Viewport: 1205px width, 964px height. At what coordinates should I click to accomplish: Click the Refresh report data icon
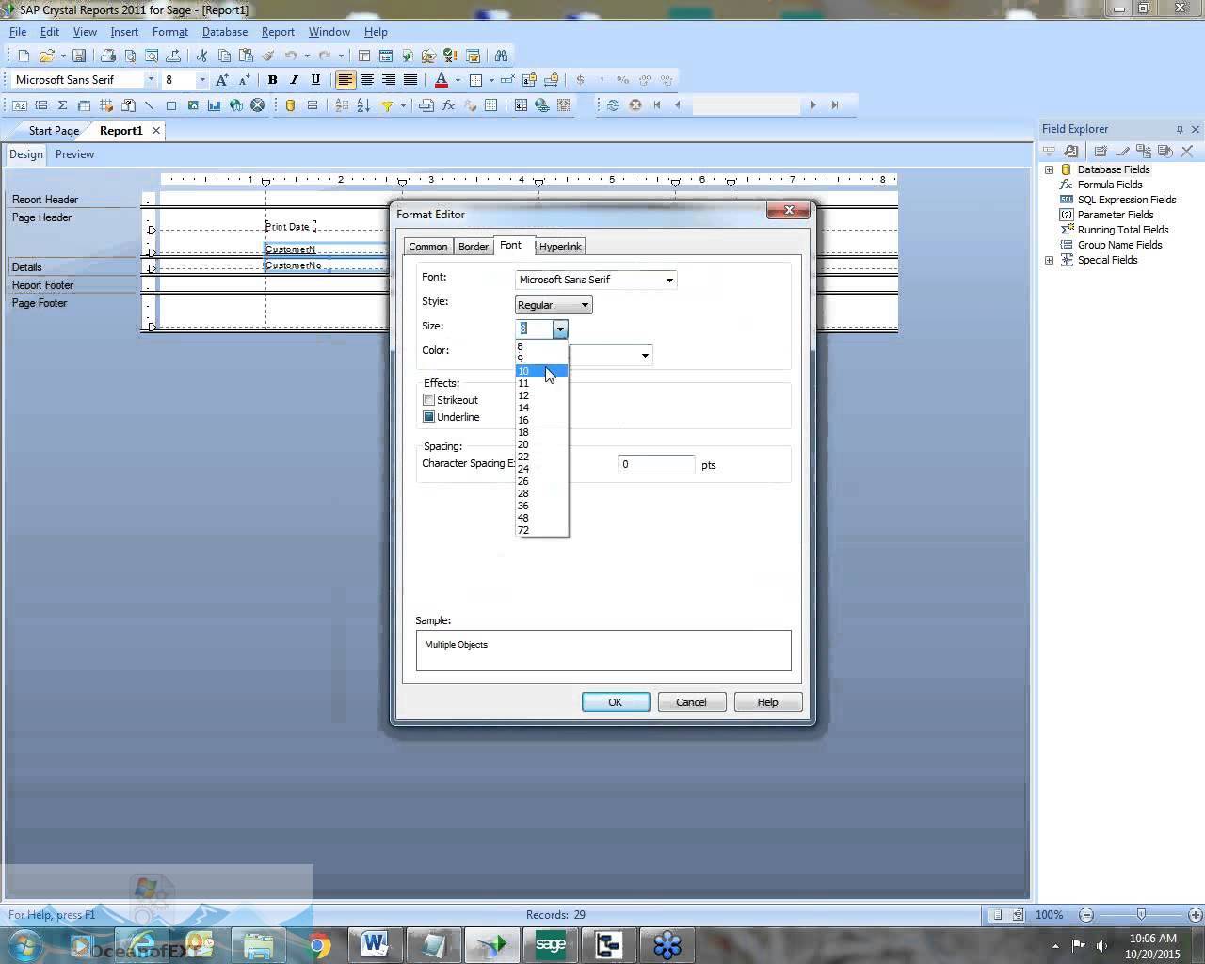pos(613,105)
